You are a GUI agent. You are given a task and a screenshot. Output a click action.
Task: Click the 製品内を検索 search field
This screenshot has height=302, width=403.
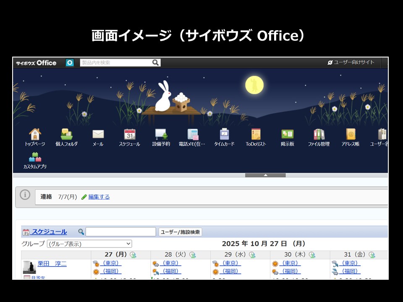click(115, 62)
